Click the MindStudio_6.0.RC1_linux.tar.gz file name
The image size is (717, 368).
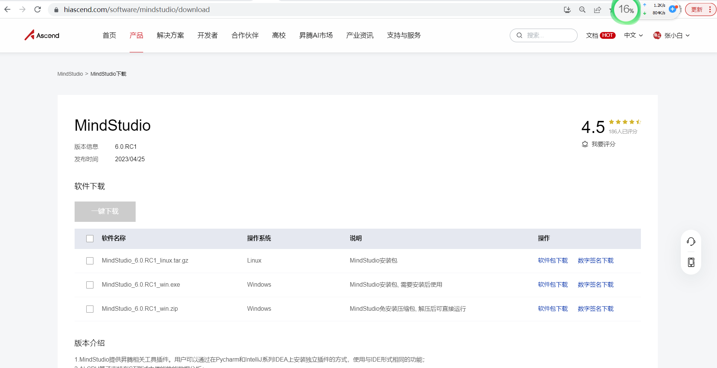coord(145,261)
